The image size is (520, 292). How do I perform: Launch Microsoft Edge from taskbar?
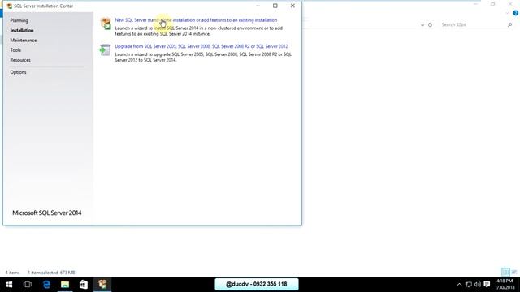[46, 285]
